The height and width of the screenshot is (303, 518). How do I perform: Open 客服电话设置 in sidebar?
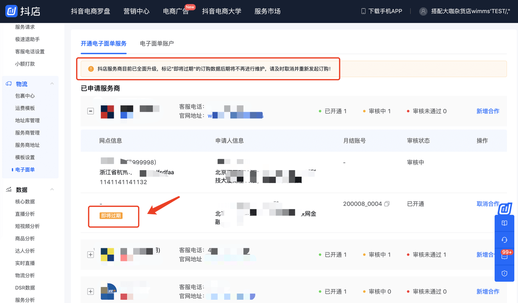click(30, 51)
